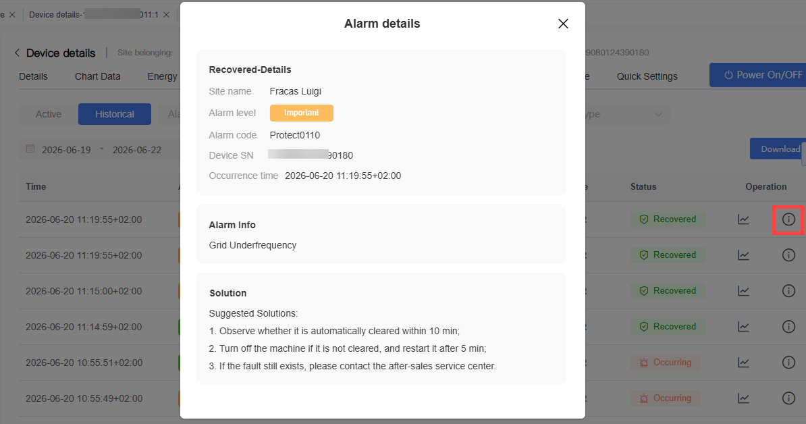This screenshot has width=806, height=424.
Task: Go back using Device details arrow
Action: pos(17,53)
